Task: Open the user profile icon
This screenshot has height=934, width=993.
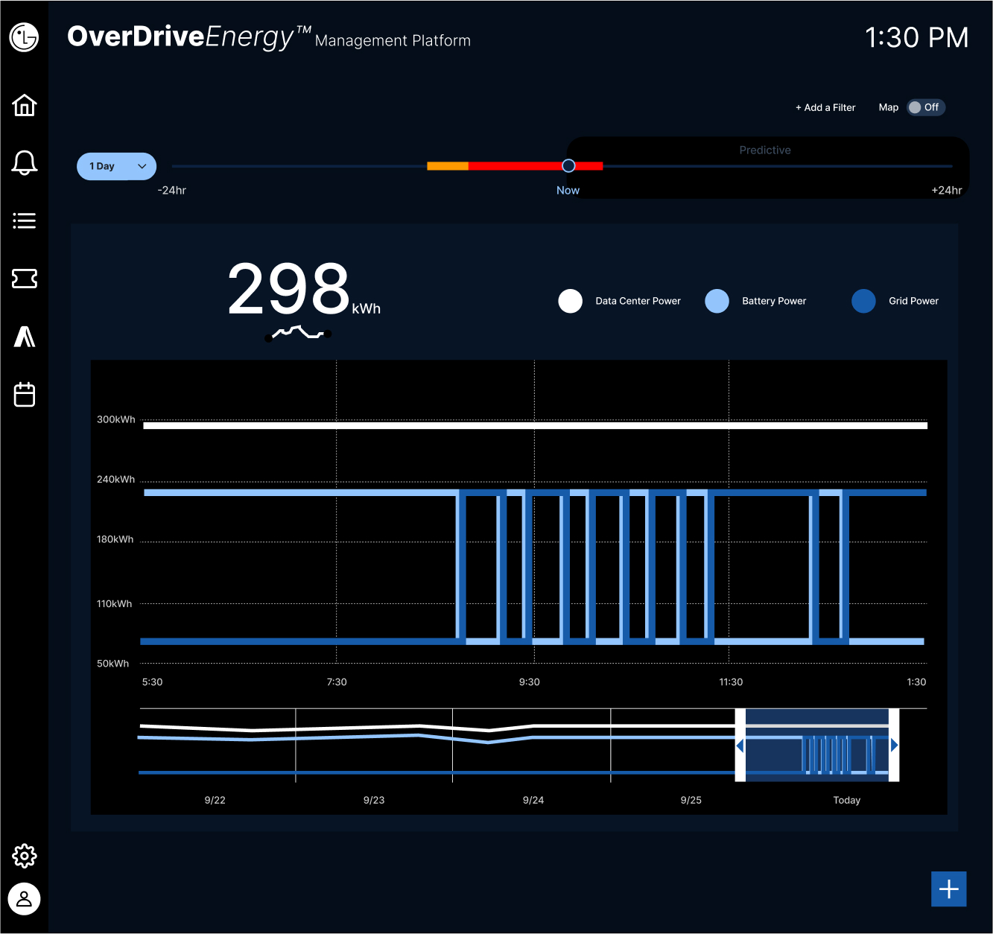Action: (x=25, y=899)
